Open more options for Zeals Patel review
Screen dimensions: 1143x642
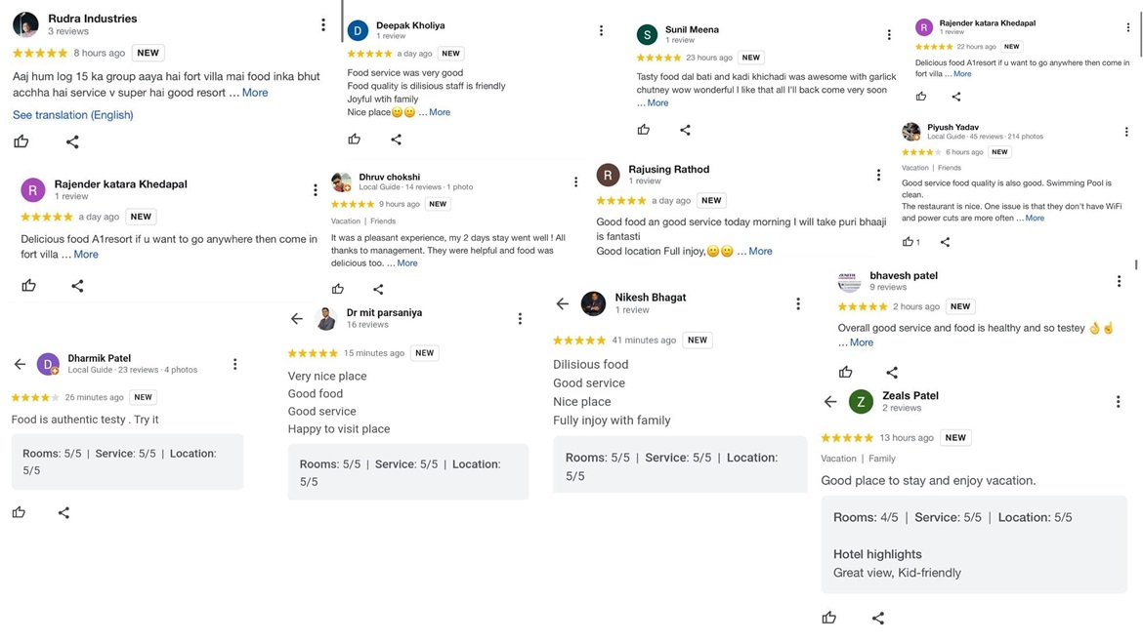1119,401
